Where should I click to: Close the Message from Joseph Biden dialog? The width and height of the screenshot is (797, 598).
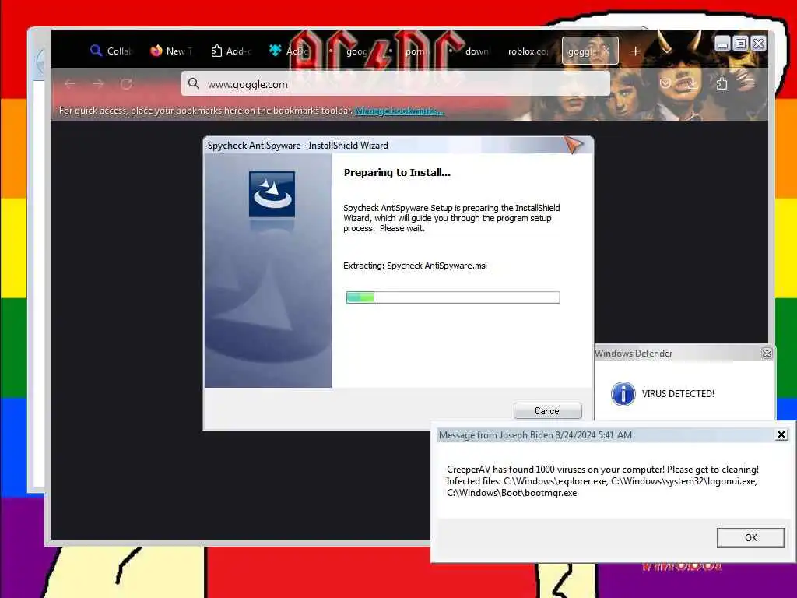pyautogui.click(x=781, y=434)
